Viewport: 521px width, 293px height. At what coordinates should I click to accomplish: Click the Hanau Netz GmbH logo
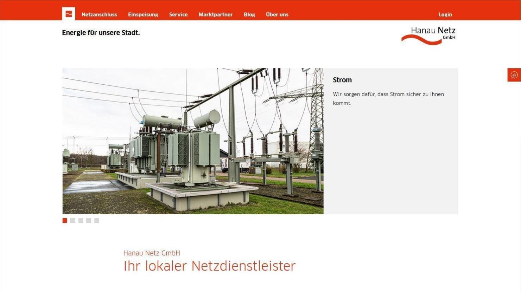point(428,35)
